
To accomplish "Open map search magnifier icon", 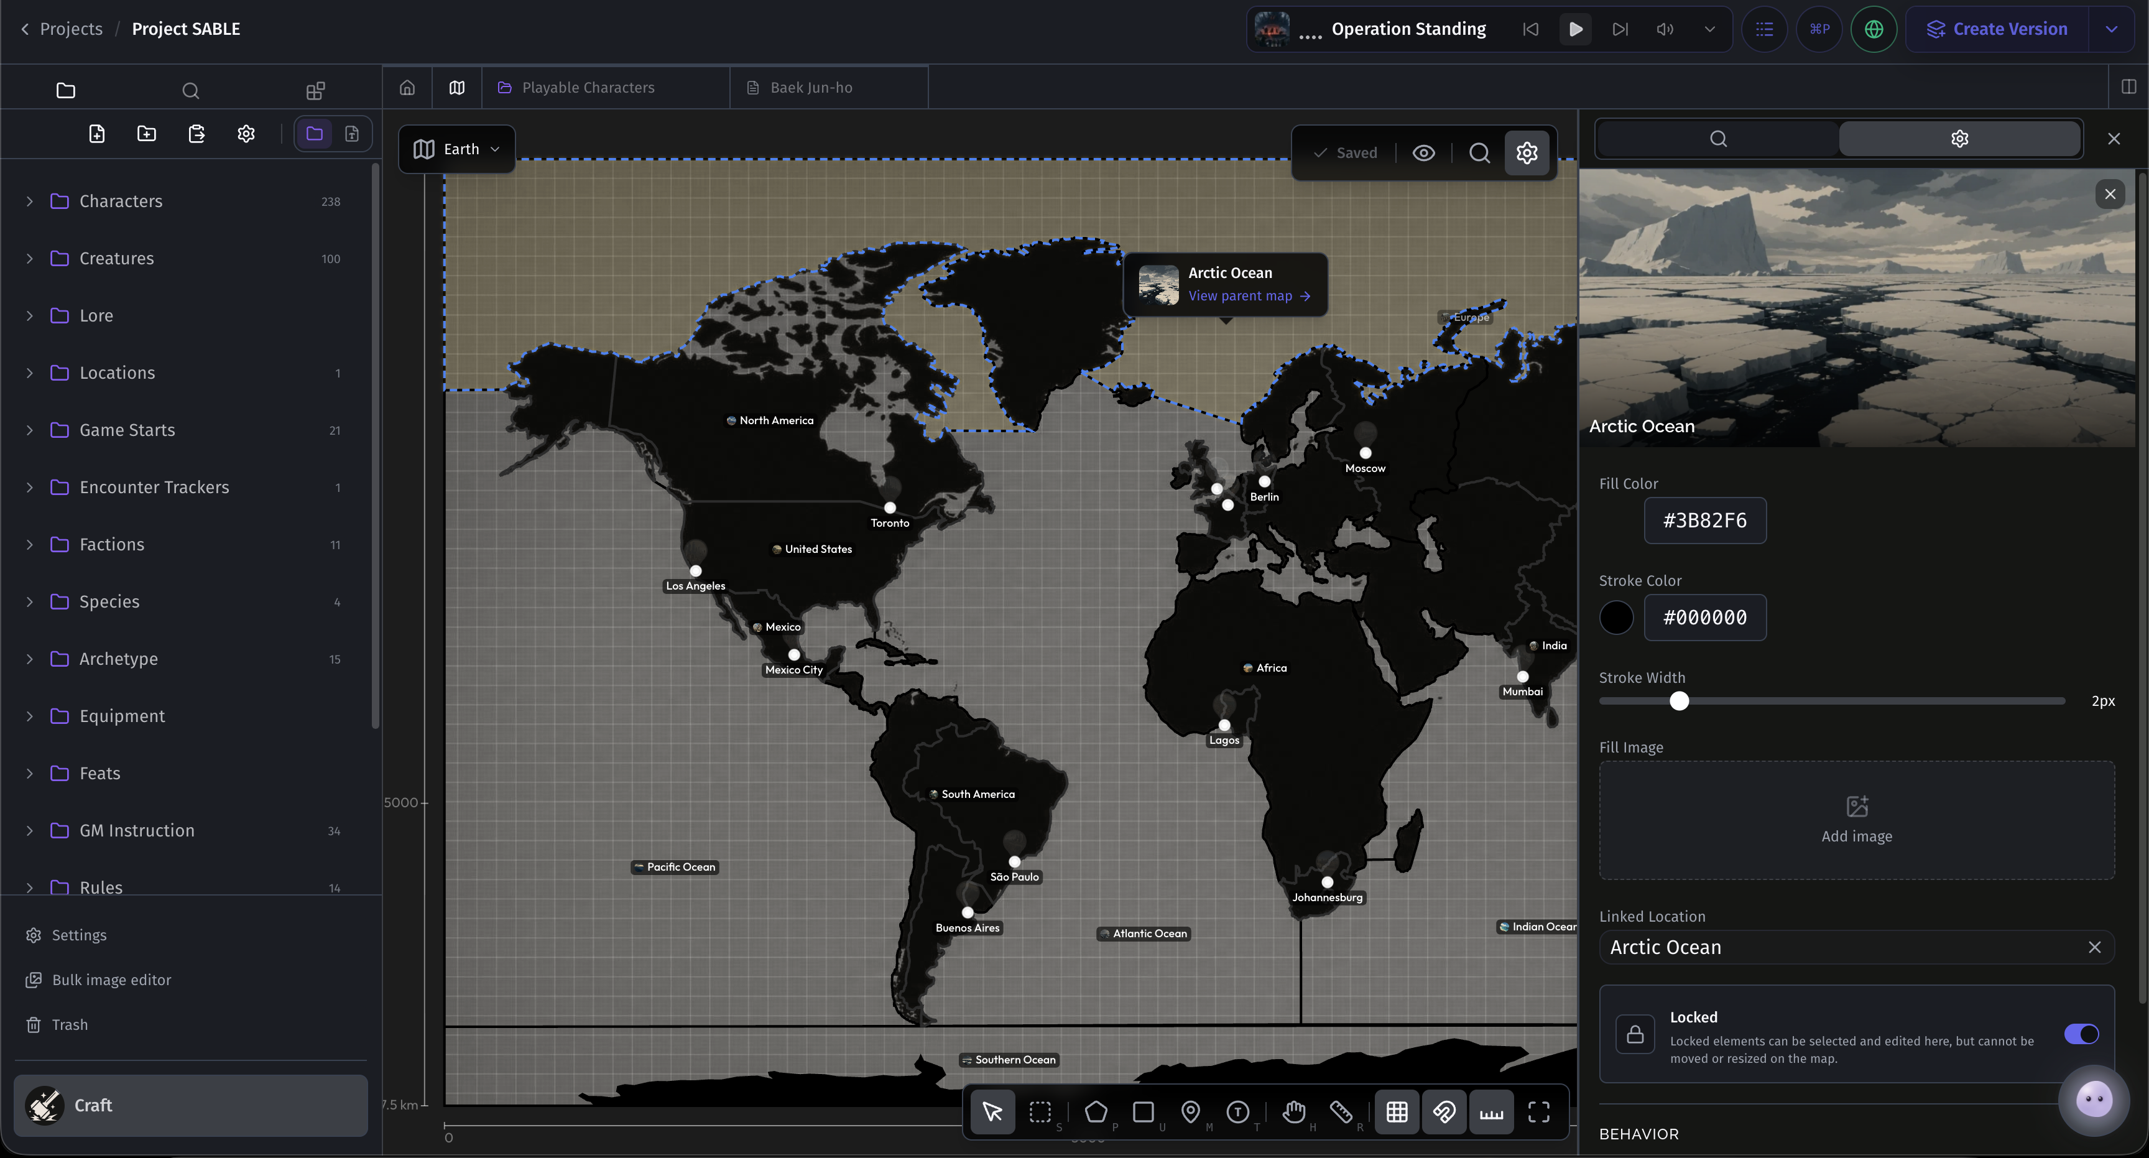I will point(1480,152).
